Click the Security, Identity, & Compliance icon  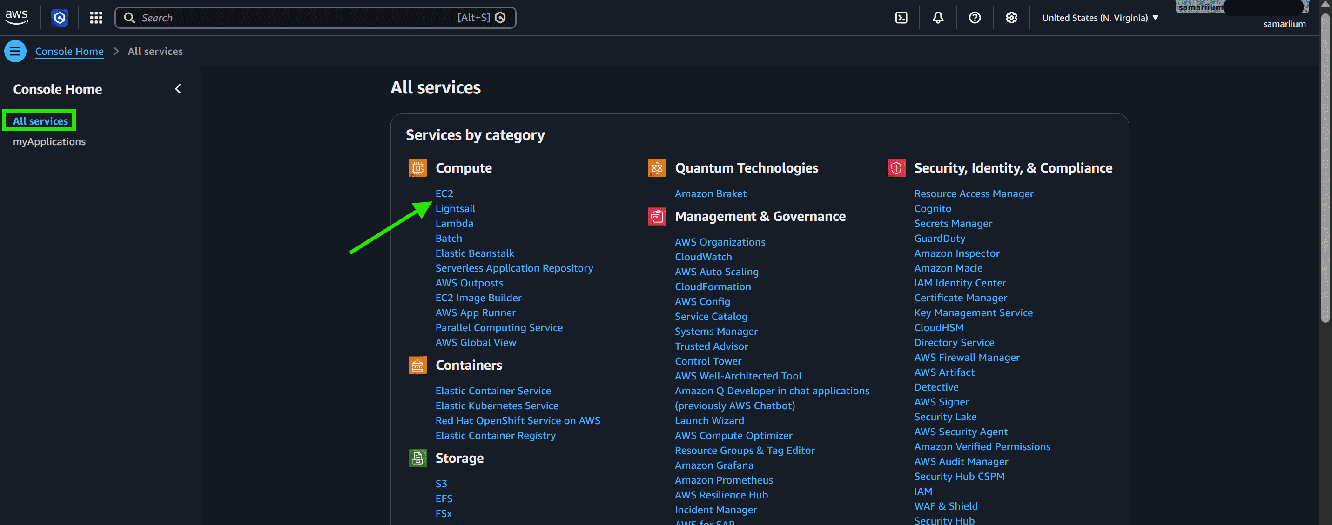coord(896,168)
